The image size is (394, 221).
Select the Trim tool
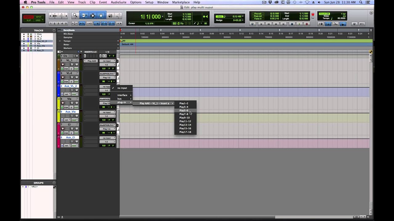click(84, 16)
